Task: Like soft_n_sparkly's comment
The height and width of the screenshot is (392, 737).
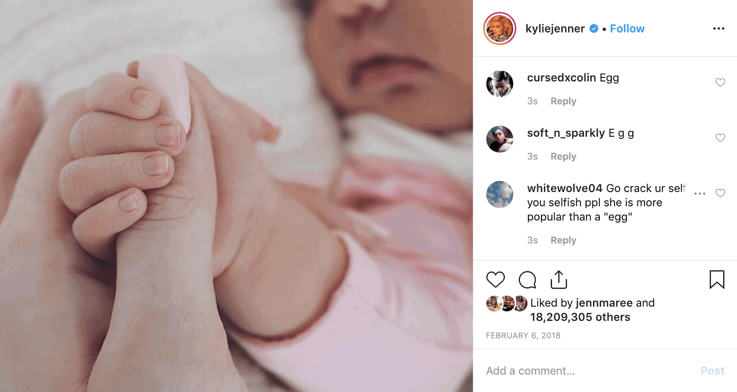Action: pos(720,138)
